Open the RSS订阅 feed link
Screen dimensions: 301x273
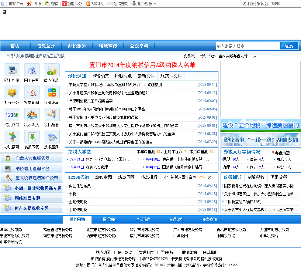pos(95,4)
